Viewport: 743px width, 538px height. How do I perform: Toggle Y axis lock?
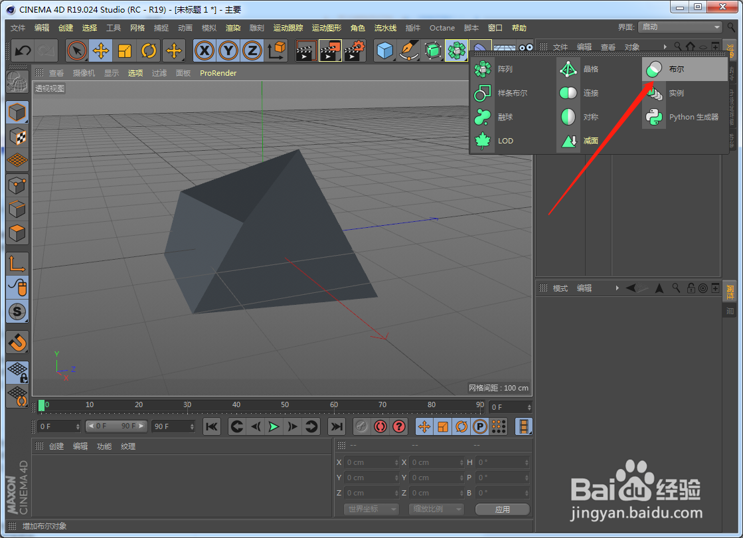pos(228,50)
